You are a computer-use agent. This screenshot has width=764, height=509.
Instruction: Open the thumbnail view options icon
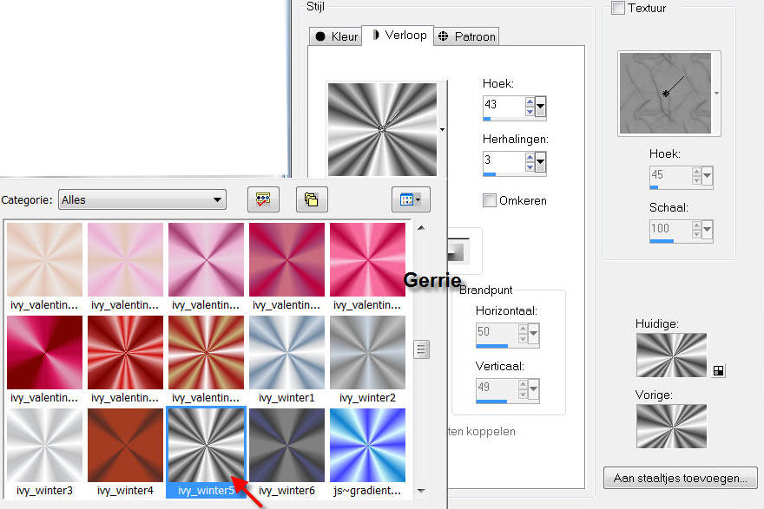point(411,199)
